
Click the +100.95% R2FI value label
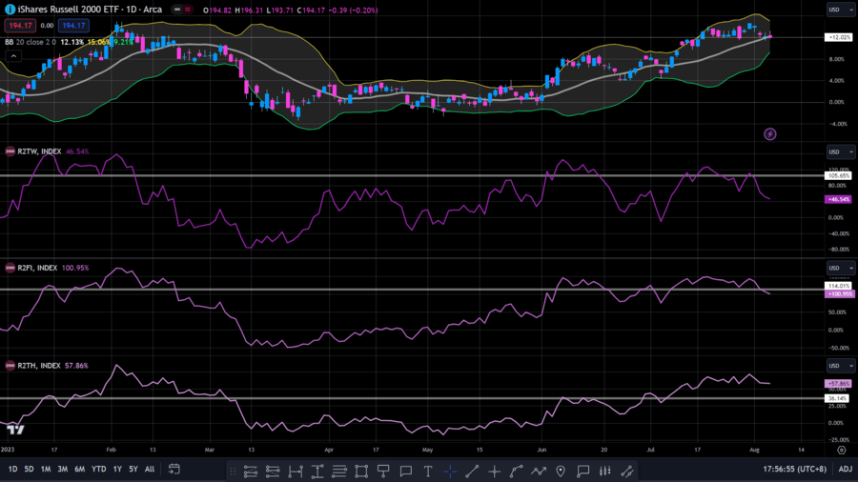839,294
